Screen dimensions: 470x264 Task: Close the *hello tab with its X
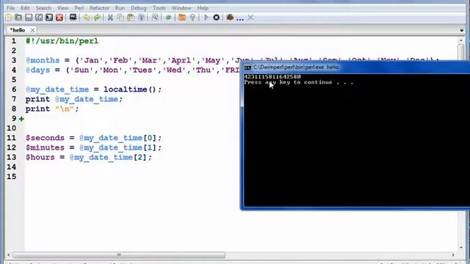(x=32, y=30)
